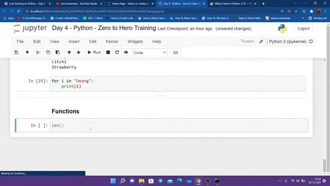Viewport: 330px width, 186px height.
Task: Switch to Home Page Jupyter tab
Action: (130, 4)
